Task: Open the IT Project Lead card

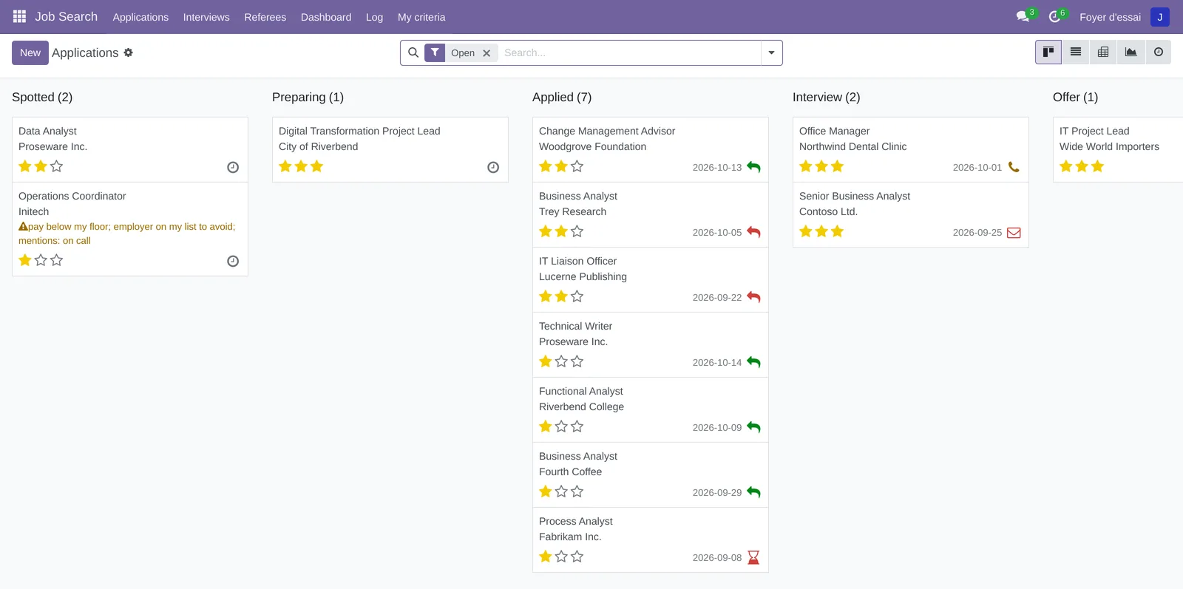Action: [1118, 149]
